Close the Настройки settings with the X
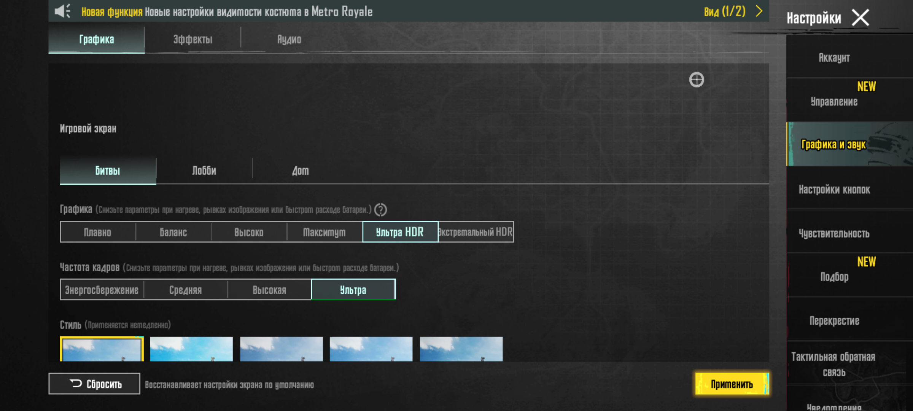This screenshot has height=411, width=913. (860, 18)
